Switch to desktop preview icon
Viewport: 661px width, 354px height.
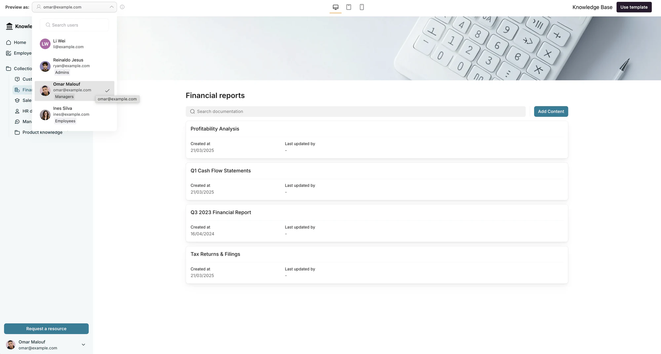(335, 7)
